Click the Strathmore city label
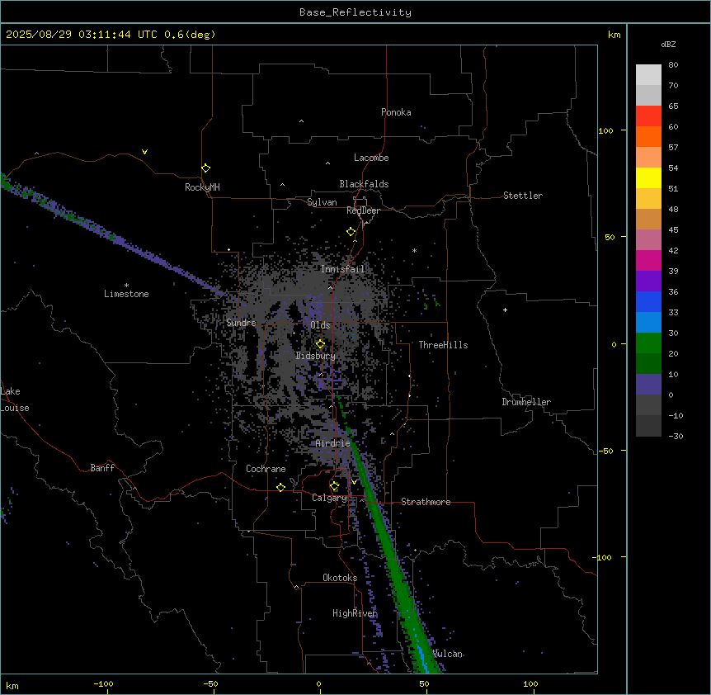Screen dimensions: 711x695 coord(426,502)
